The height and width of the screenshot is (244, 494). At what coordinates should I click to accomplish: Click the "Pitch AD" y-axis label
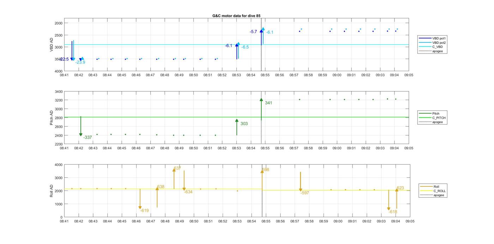(x=52, y=118)
